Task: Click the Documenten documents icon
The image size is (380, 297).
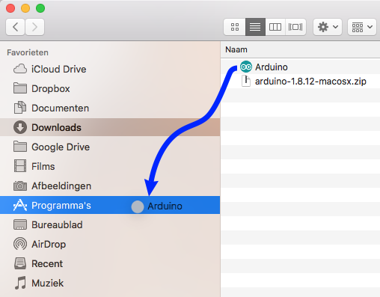Action: click(x=20, y=108)
